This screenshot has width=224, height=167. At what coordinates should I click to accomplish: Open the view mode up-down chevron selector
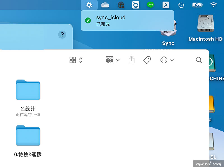81,60
